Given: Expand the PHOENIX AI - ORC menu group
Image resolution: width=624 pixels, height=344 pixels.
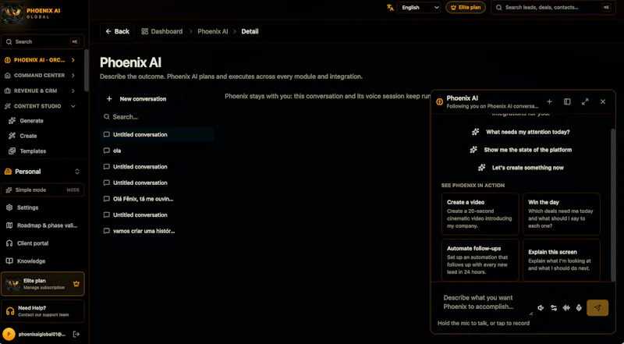Looking at the screenshot, I should 40,60.
